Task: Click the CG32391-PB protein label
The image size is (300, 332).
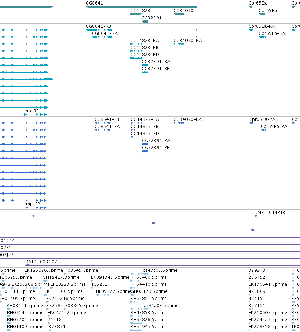Action: [156, 148]
